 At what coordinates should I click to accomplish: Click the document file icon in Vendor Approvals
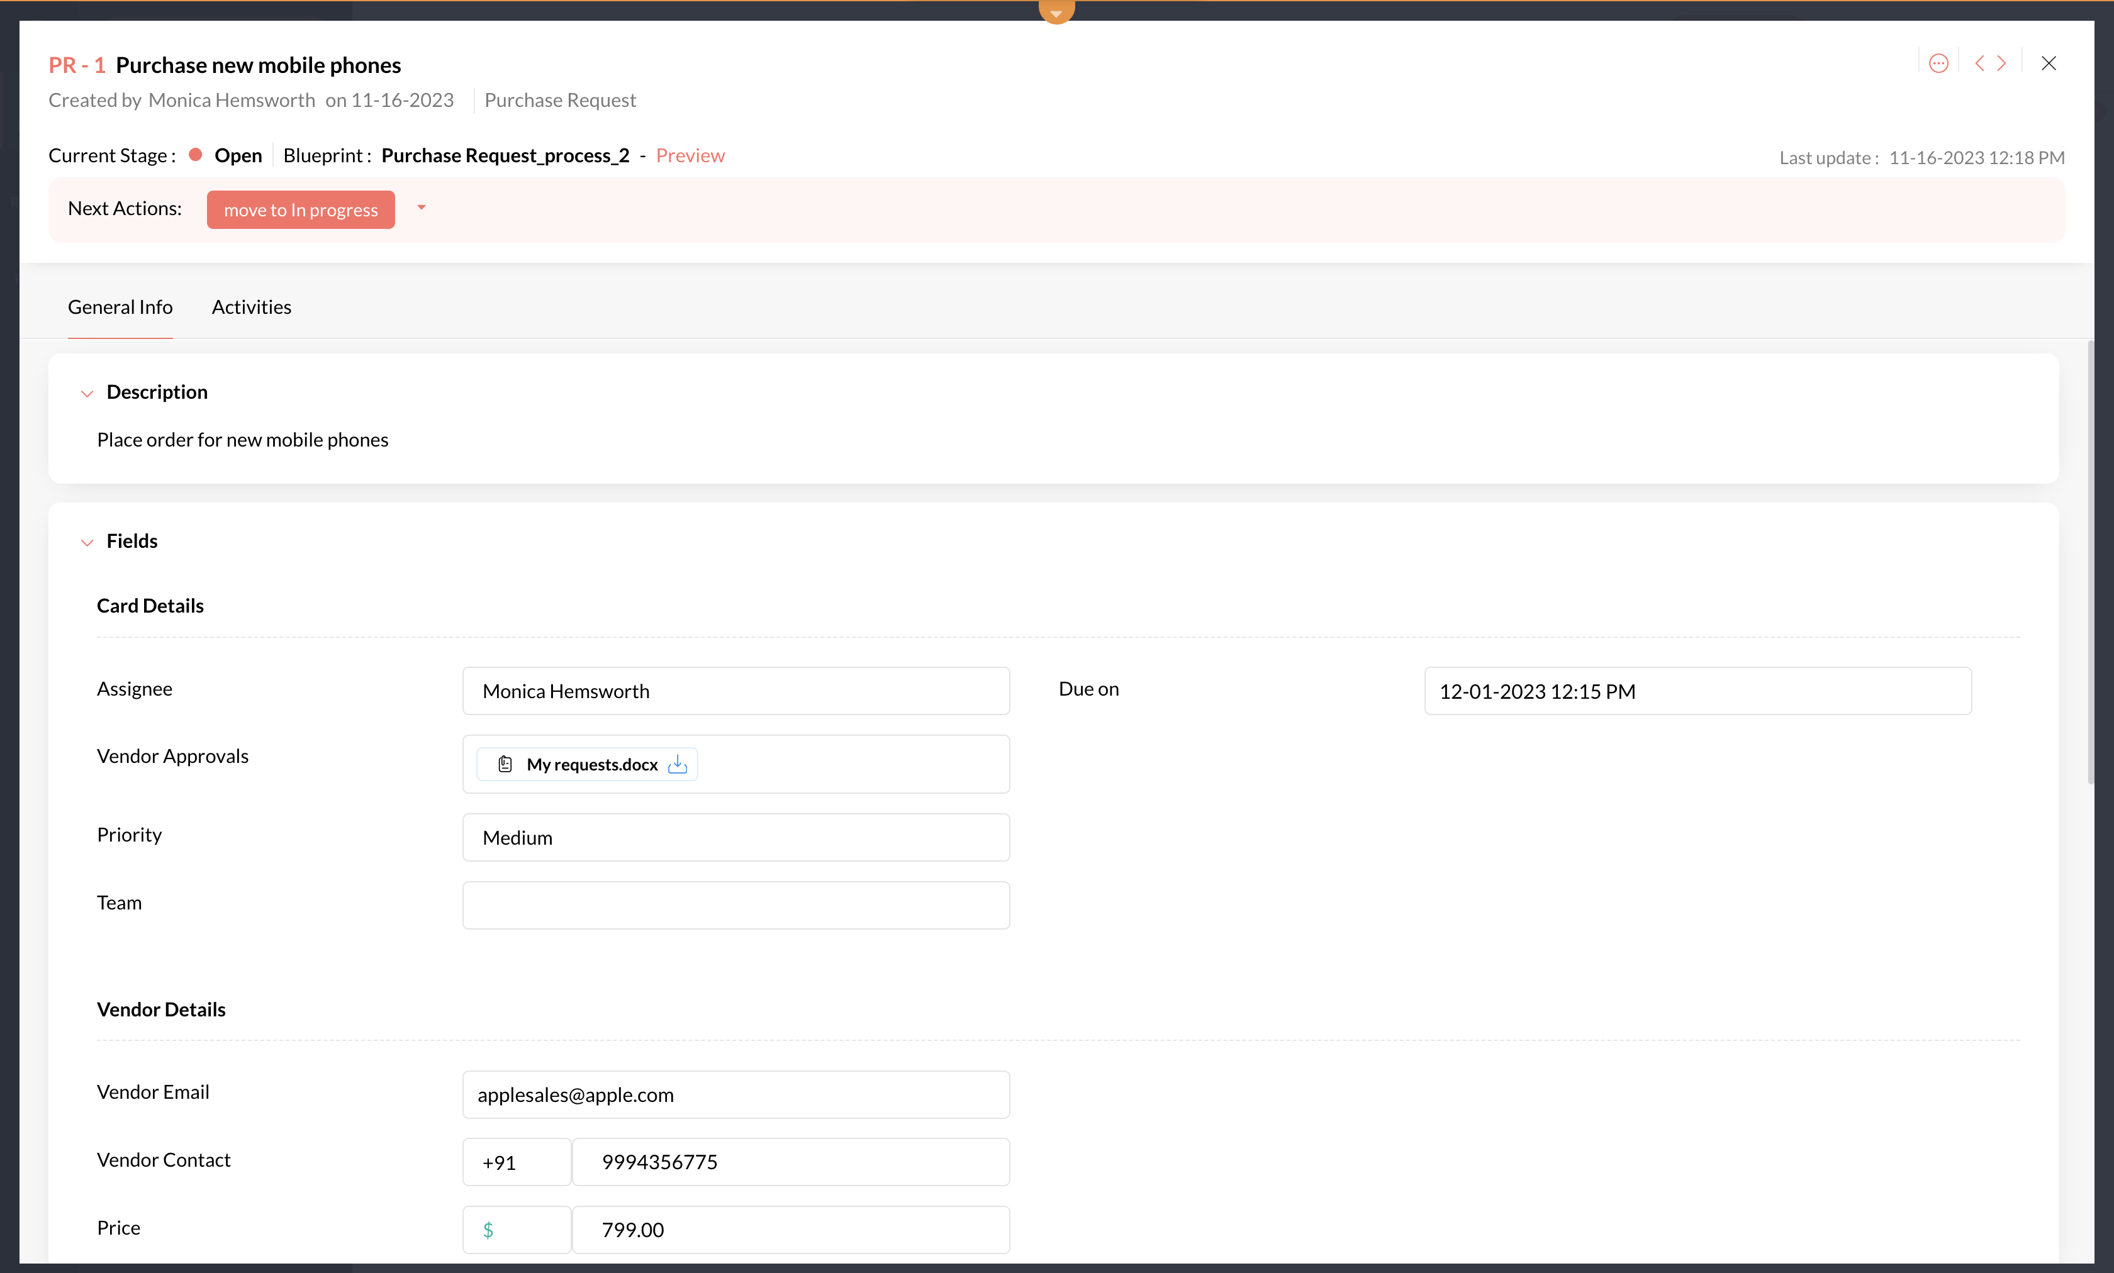pyautogui.click(x=505, y=764)
